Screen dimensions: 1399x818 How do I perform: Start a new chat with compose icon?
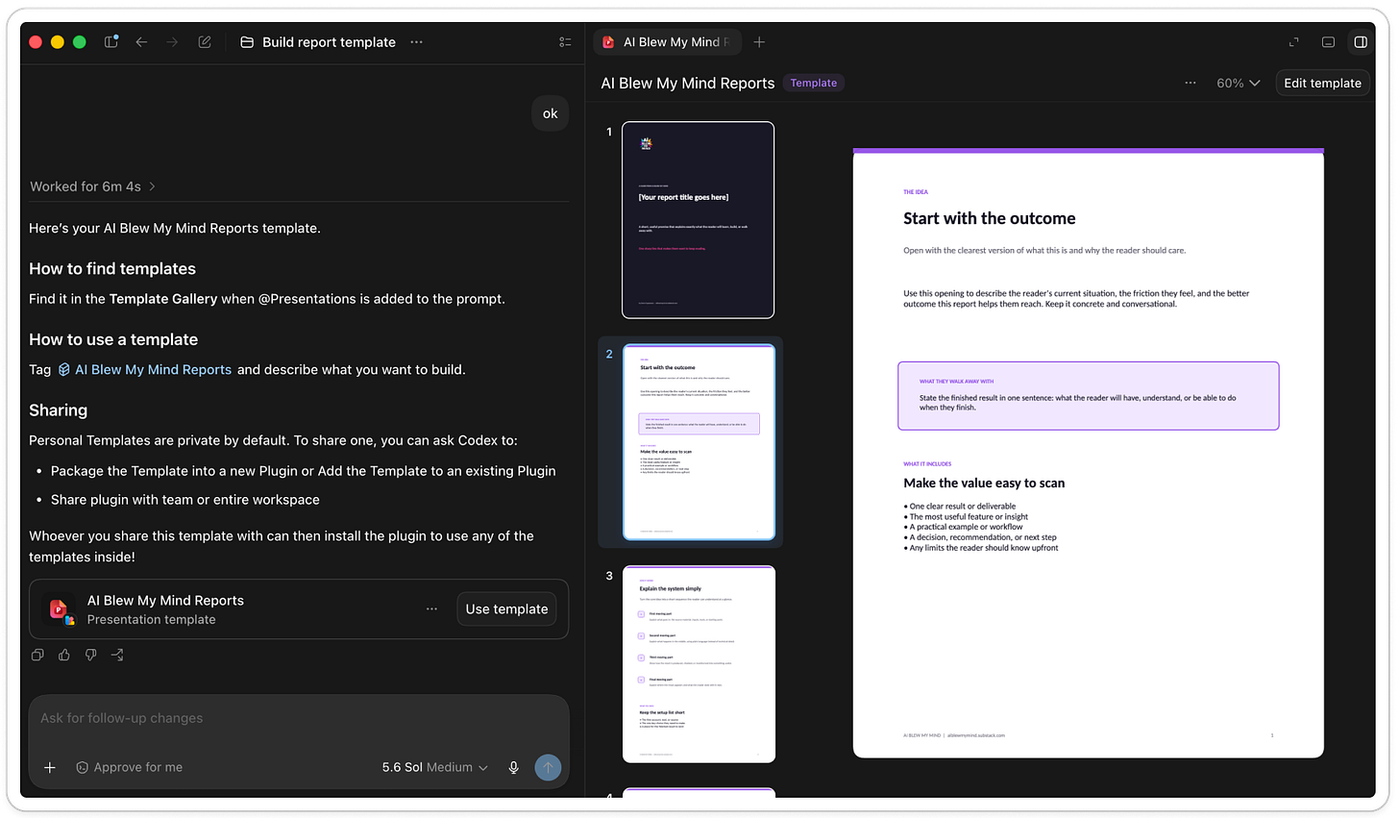point(205,42)
